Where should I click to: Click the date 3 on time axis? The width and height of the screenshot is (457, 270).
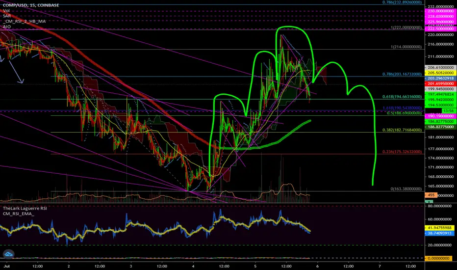131,266
